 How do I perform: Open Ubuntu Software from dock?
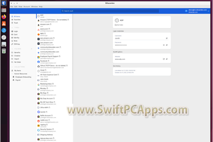point(4,23)
